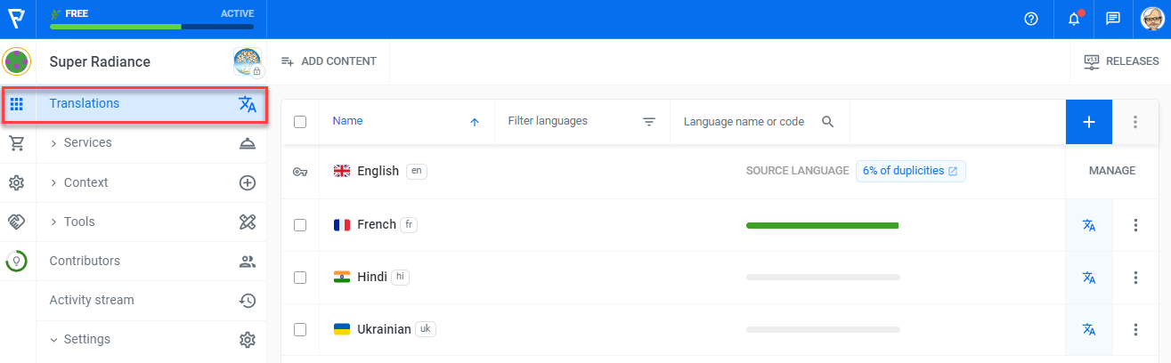Image resolution: width=1171 pixels, height=363 pixels.
Task: Click the project image with lock badge
Action: [x=247, y=61]
